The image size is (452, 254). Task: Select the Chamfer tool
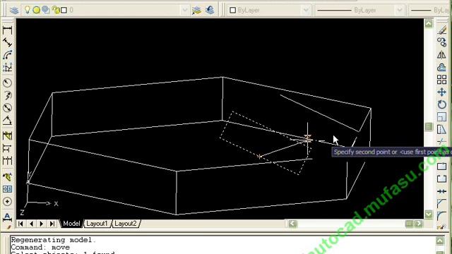click(x=441, y=204)
